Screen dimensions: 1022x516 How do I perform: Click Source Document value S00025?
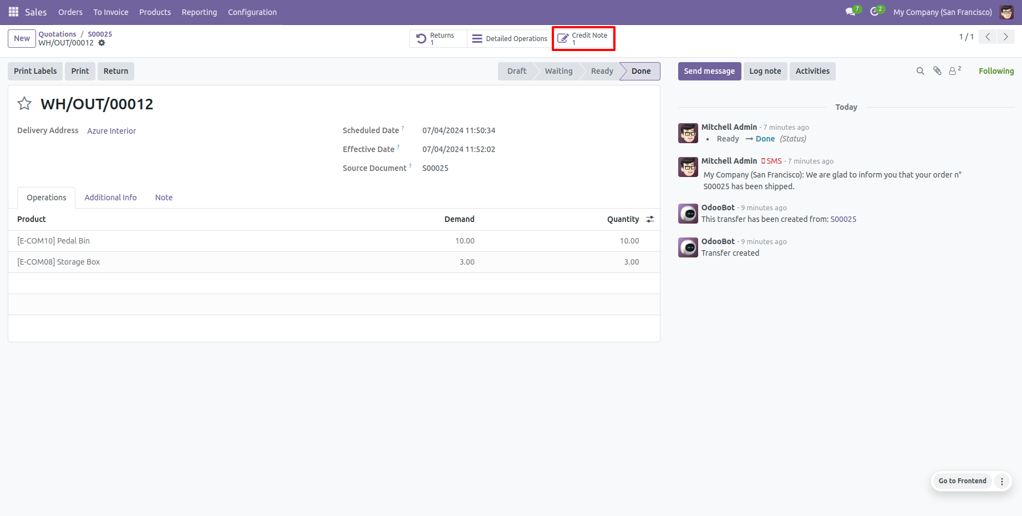(x=435, y=168)
